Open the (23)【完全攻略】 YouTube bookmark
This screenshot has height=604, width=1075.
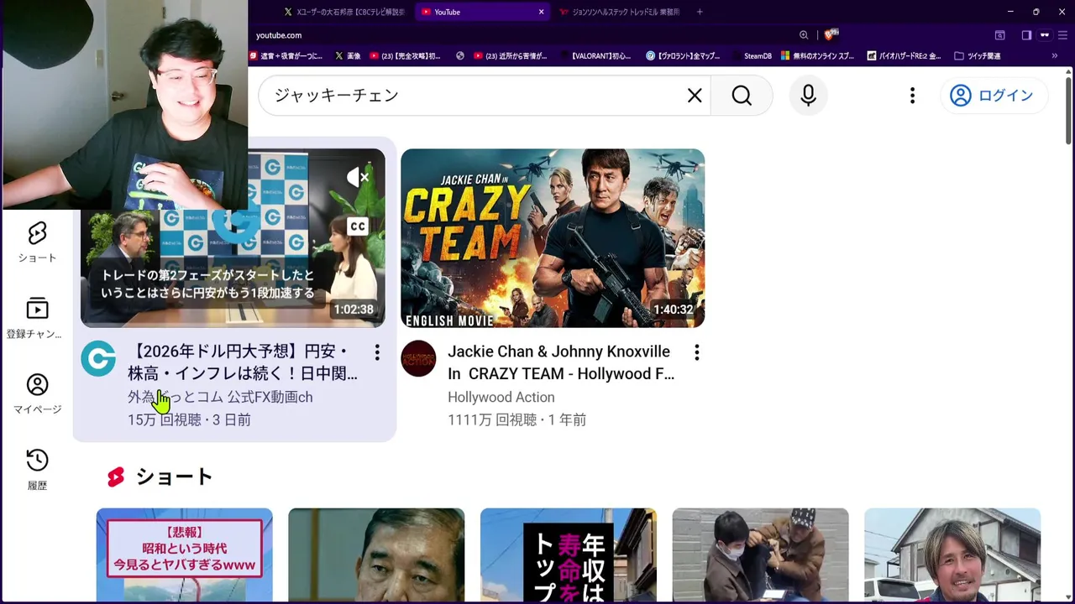click(405, 56)
